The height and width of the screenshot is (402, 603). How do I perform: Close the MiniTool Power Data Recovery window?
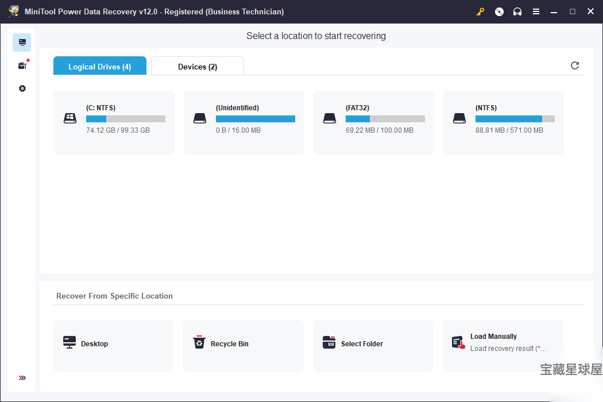point(591,11)
